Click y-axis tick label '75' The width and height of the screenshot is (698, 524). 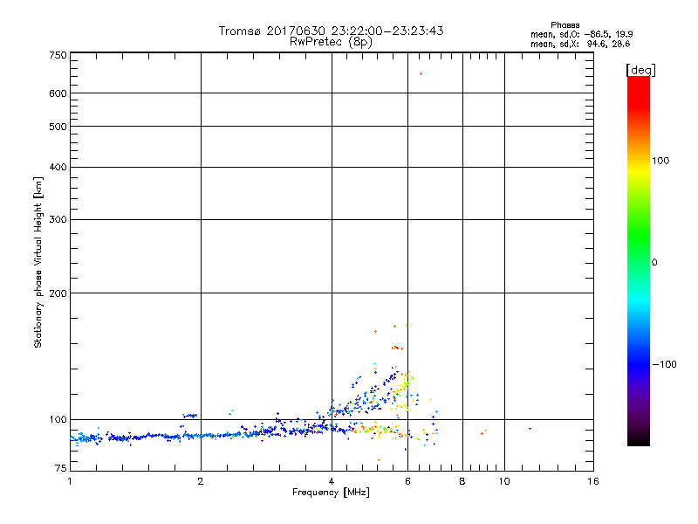61,468
